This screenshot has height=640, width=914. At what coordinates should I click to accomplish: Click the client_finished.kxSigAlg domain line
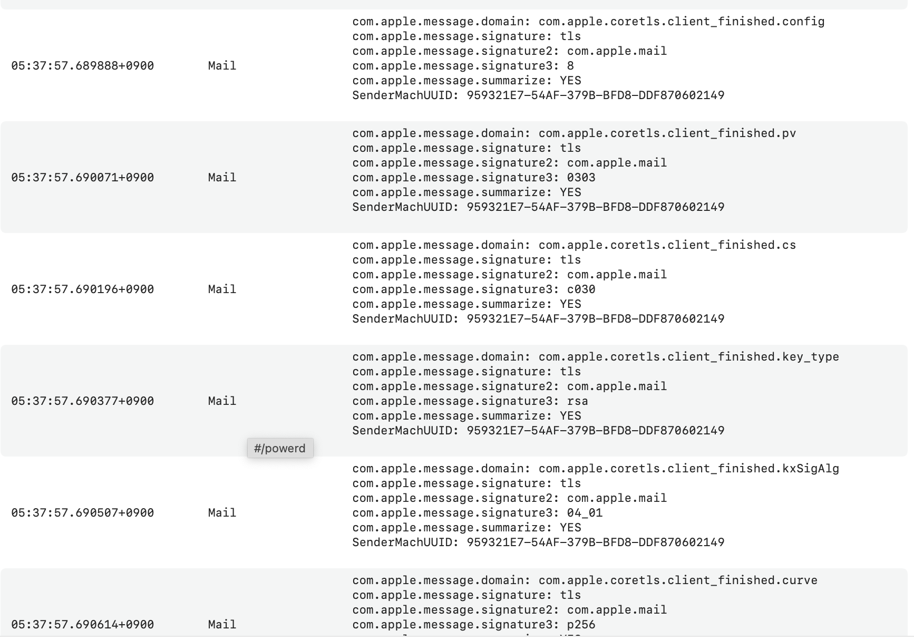point(596,469)
